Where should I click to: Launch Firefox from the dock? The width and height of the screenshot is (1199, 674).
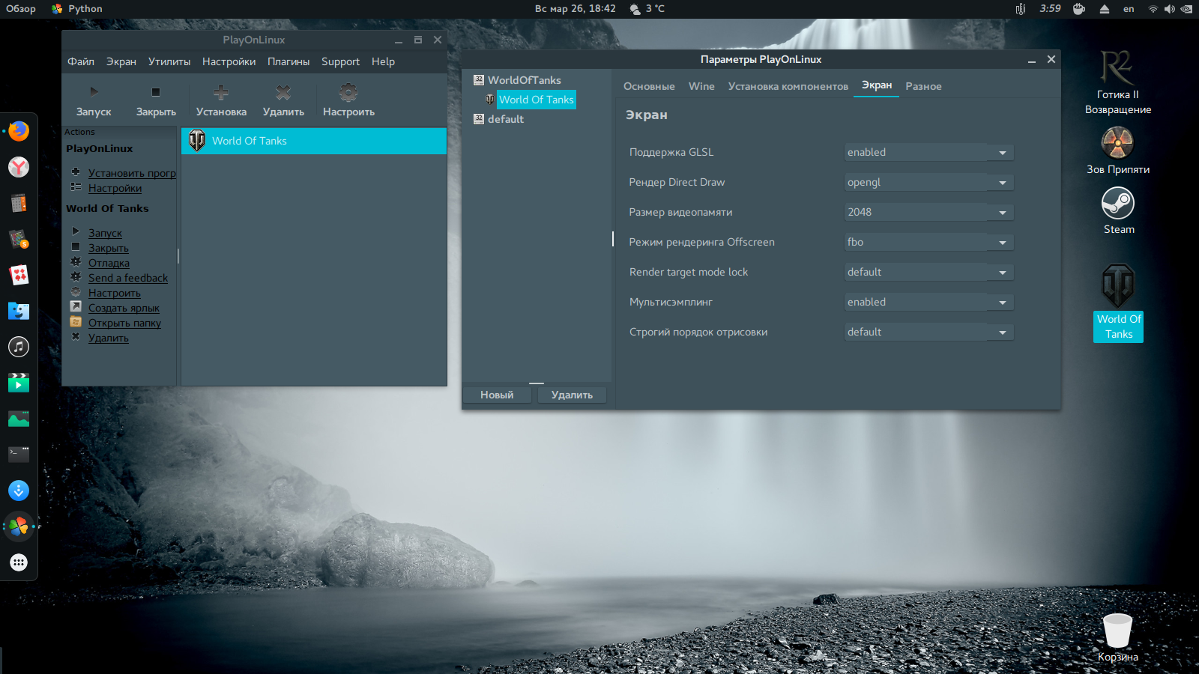click(19, 131)
